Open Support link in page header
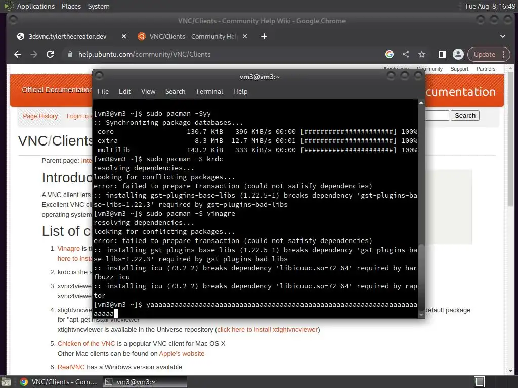Screen dimensions: 518x388 pos(459,69)
